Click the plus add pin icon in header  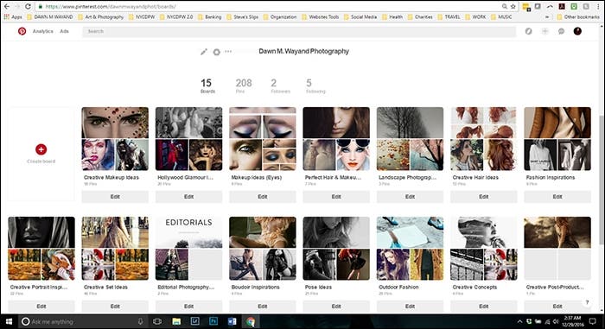544,31
